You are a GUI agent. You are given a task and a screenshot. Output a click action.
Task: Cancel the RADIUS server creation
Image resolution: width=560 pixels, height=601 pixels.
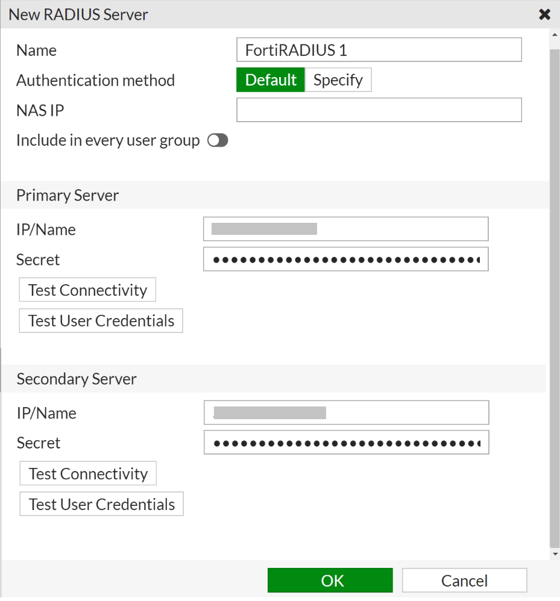(464, 581)
